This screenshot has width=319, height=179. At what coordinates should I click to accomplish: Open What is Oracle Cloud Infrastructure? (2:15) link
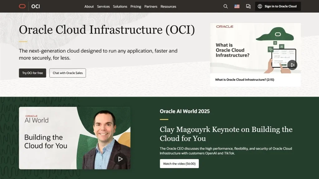point(245,80)
